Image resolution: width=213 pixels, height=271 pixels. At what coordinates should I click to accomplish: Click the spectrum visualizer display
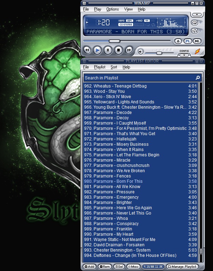click(x=171, y=23)
